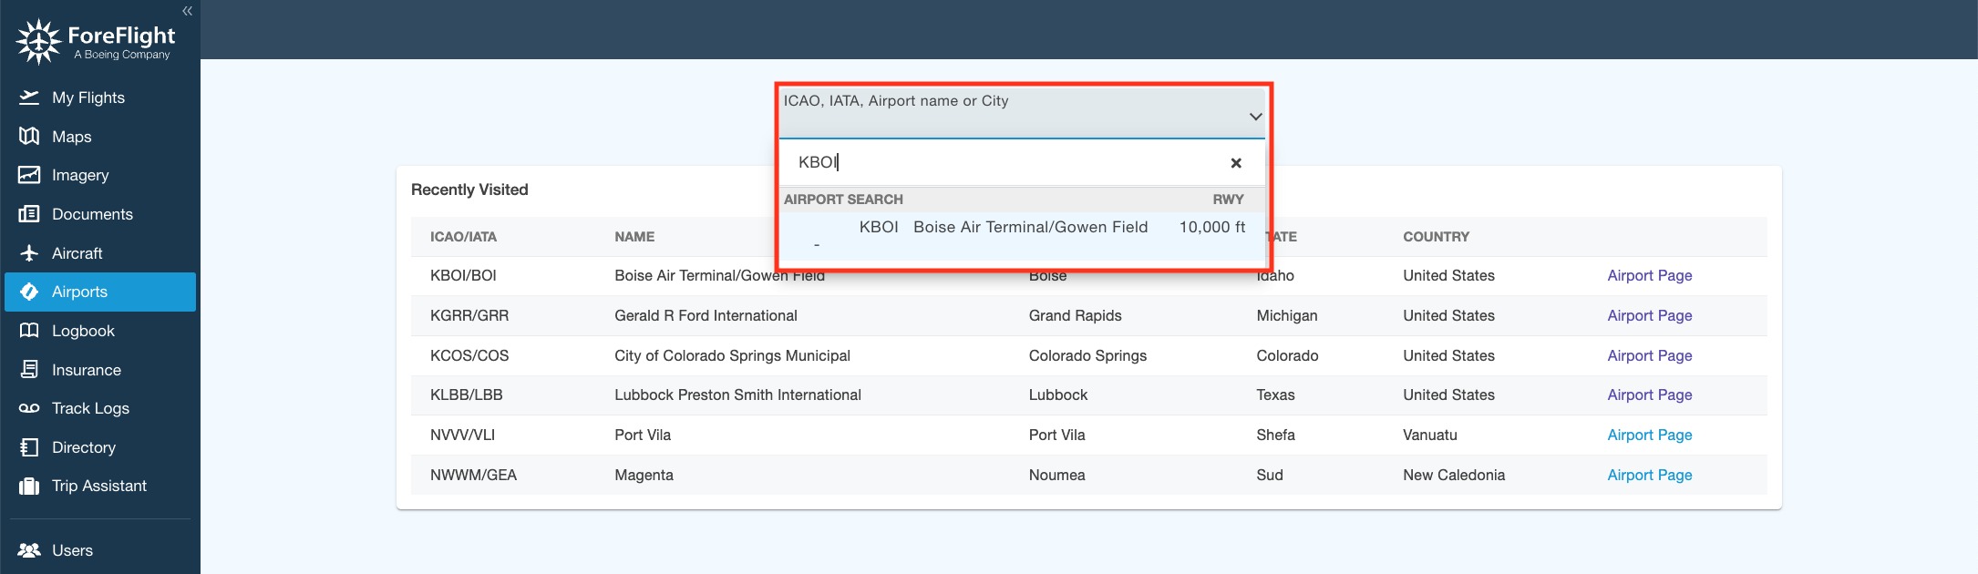Click the COUNTRY column header

(x=1436, y=237)
